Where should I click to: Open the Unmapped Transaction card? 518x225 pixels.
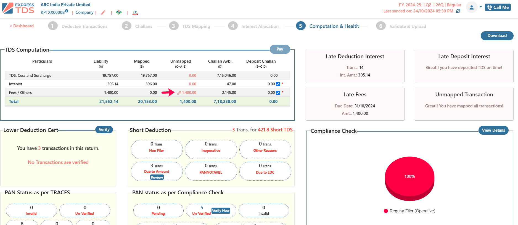[464, 104]
